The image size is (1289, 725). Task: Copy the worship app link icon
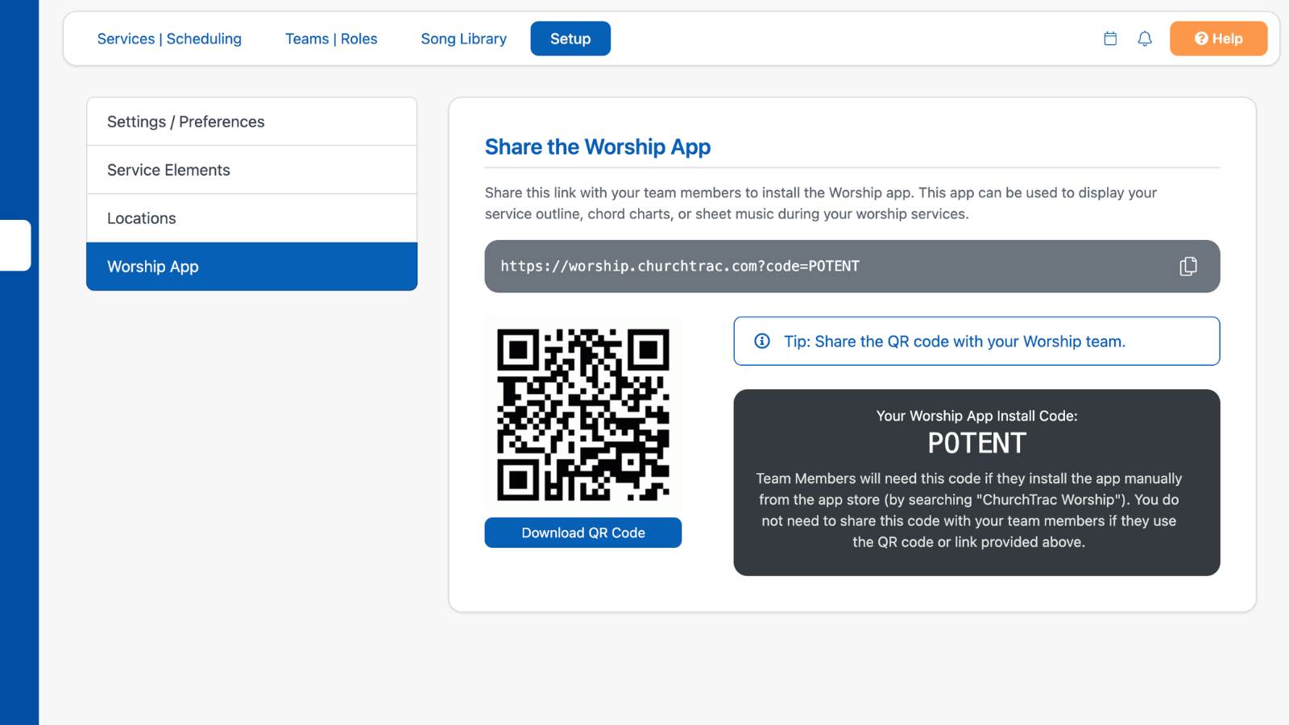pos(1188,266)
